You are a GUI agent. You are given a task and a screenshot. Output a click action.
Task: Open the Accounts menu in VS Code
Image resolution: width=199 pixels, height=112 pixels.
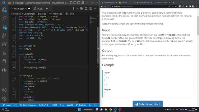[4, 90]
